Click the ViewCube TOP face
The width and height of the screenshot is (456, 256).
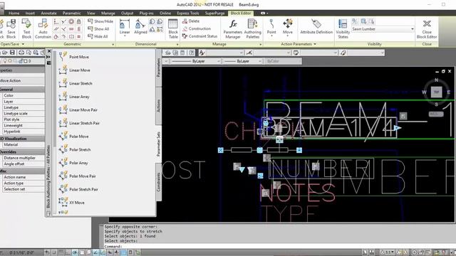[436, 92]
